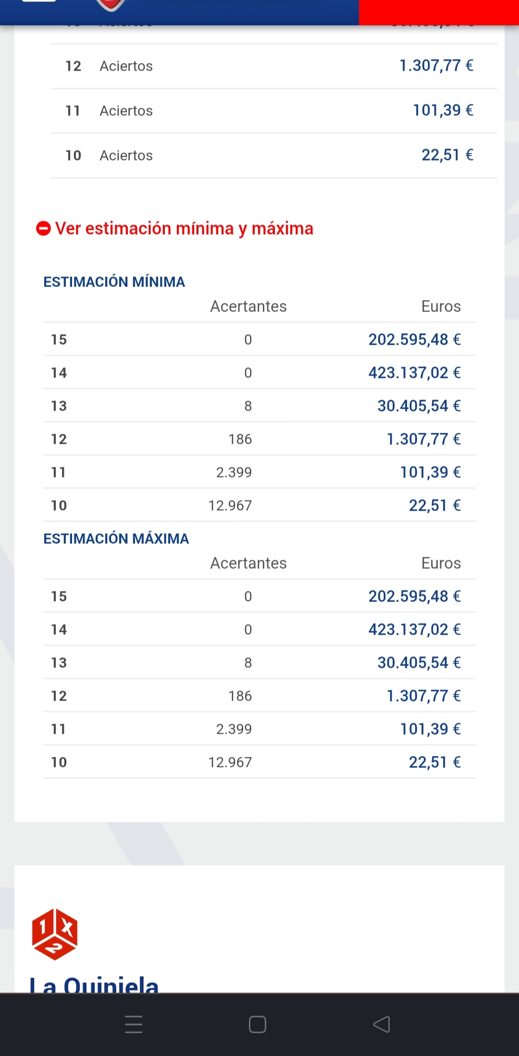The height and width of the screenshot is (1056, 519).
Task: Open the La Quiniela heading link
Action: pyautogui.click(x=94, y=984)
